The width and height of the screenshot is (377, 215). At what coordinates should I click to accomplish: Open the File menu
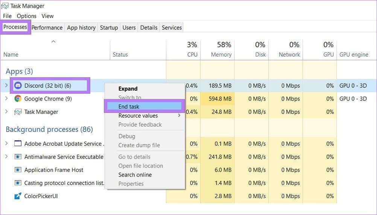tap(7, 16)
